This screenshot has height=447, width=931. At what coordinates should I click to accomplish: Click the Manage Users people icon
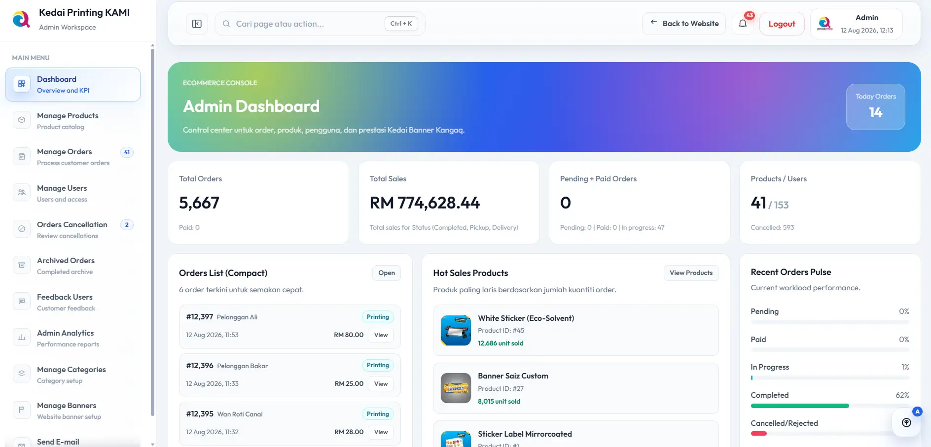point(22,193)
